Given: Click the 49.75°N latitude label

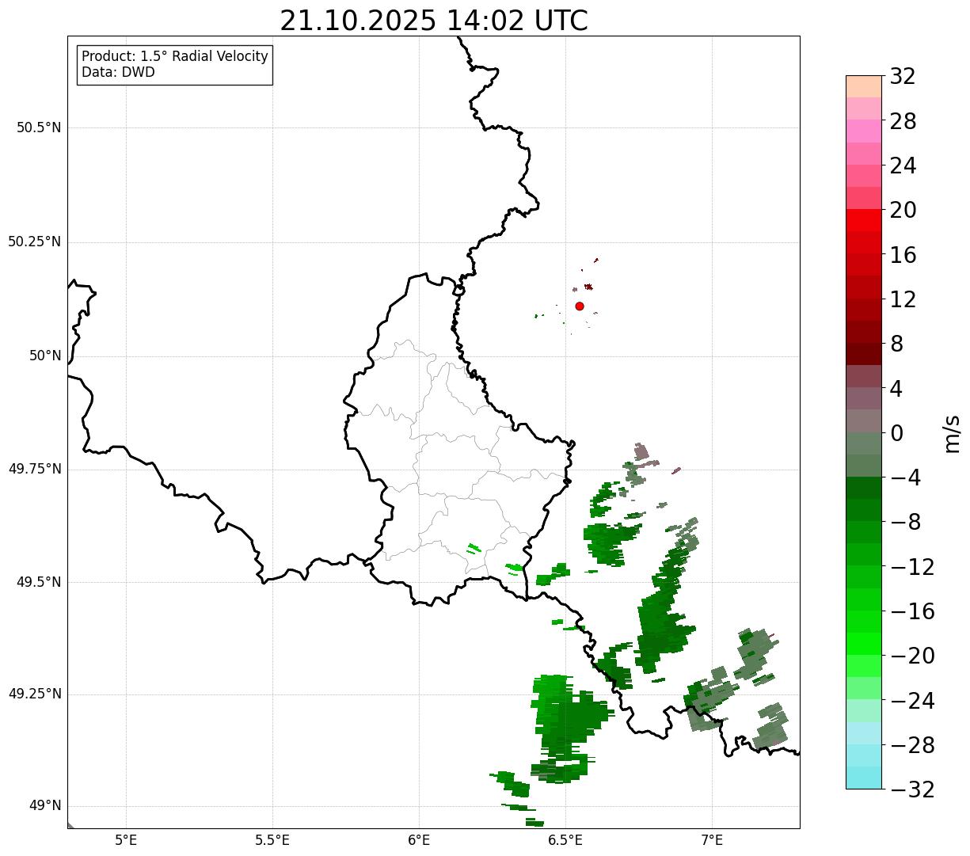Looking at the screenshot, I should click(x=34, y=469).
